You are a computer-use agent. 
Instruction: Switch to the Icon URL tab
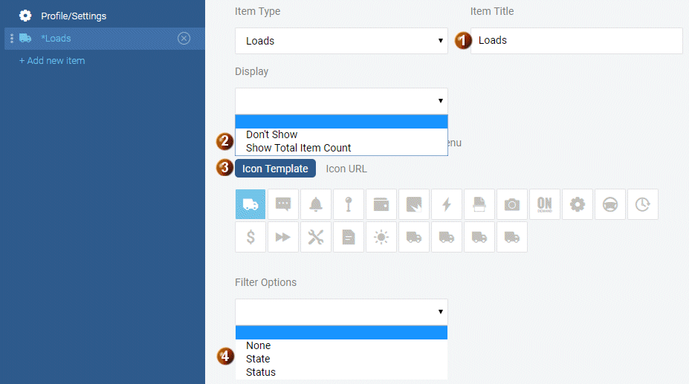(x=346, y=169)
